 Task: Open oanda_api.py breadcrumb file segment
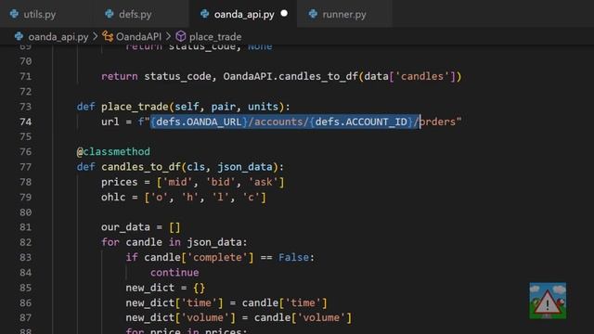(x=58, y=37)
